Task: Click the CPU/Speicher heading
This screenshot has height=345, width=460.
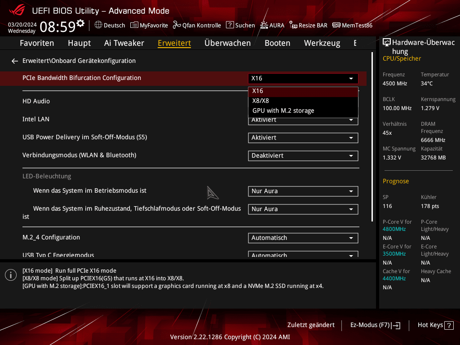Action: click(402, 59)
